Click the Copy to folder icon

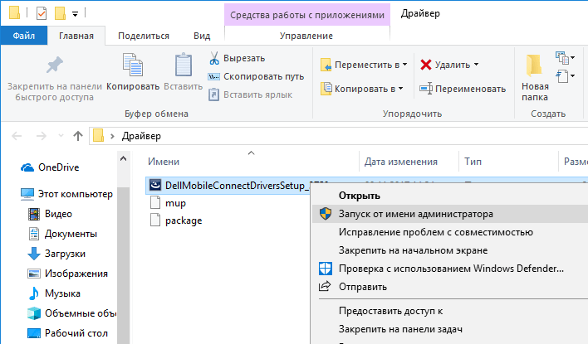pyautogui.click(x=326, y=89)
